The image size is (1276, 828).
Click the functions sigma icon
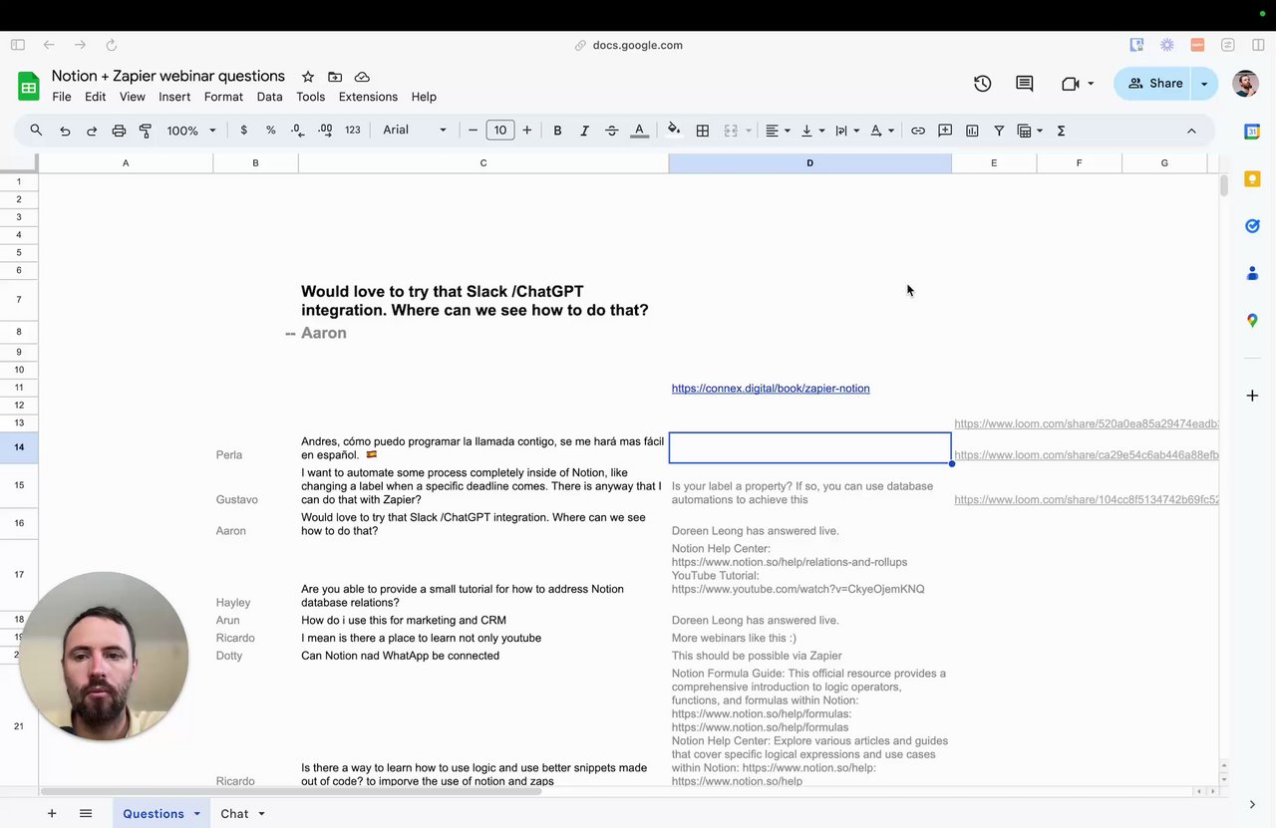[x=1061, y=131]
